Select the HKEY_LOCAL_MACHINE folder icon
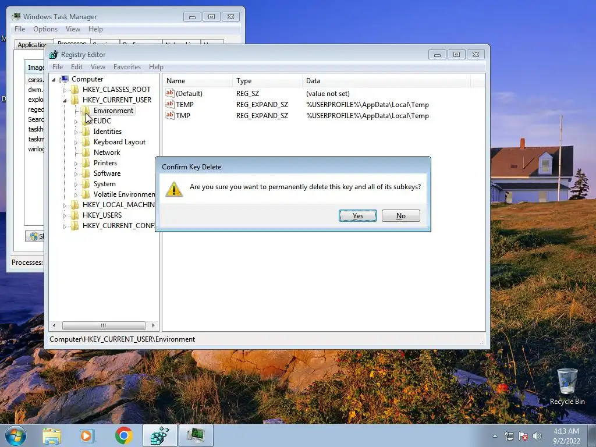Viewport: 596px width, 447px height. point(75,205)
